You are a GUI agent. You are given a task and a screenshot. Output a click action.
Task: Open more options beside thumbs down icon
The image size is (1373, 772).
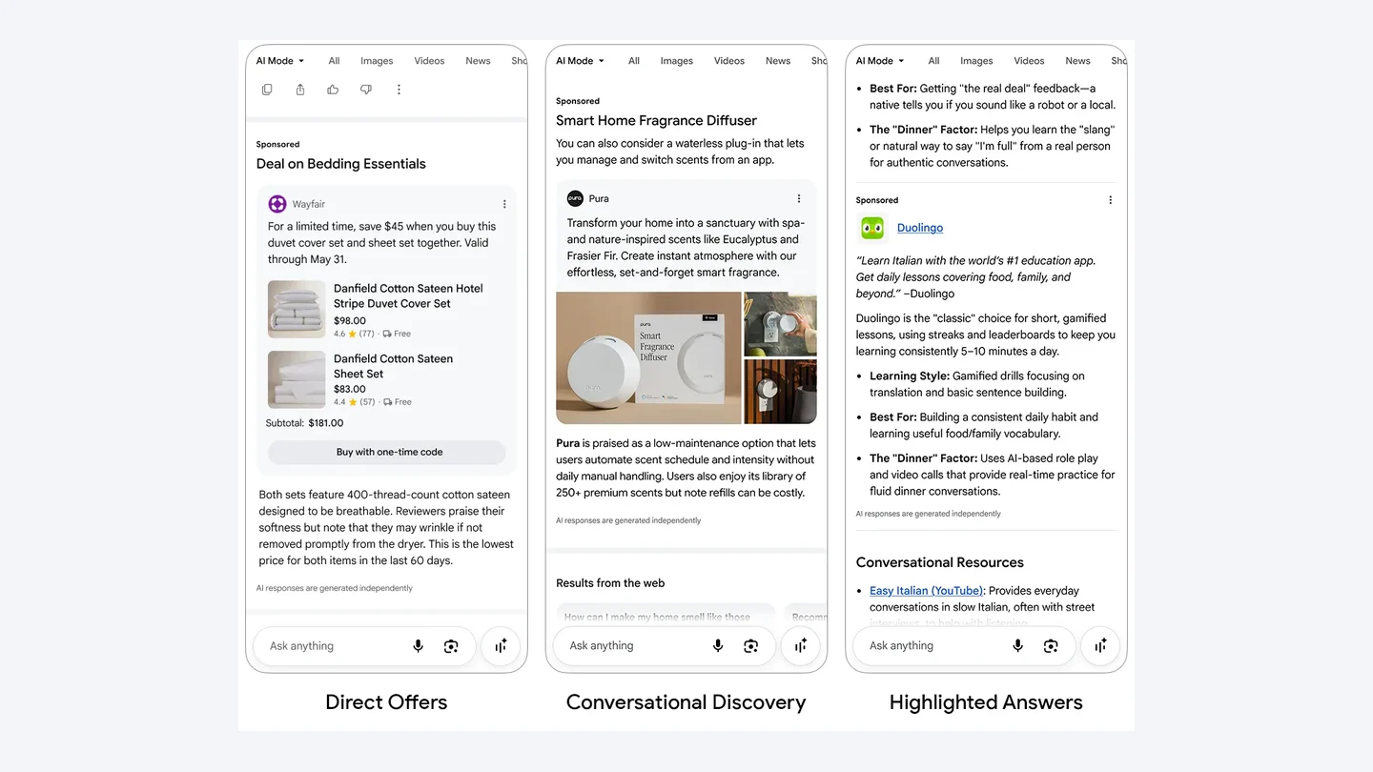(399, 90)
